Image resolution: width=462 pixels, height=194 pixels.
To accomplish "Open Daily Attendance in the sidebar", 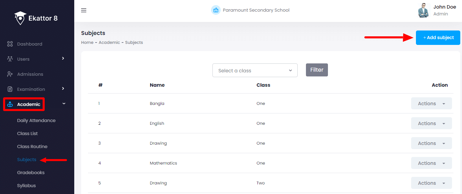I will (x=36, y=121).
